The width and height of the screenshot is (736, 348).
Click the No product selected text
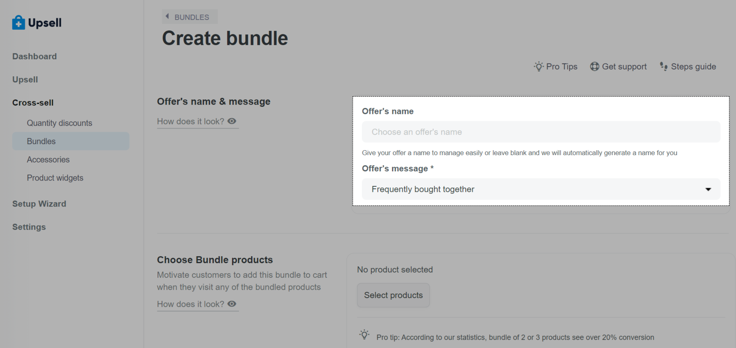click(x=395, y=269)
